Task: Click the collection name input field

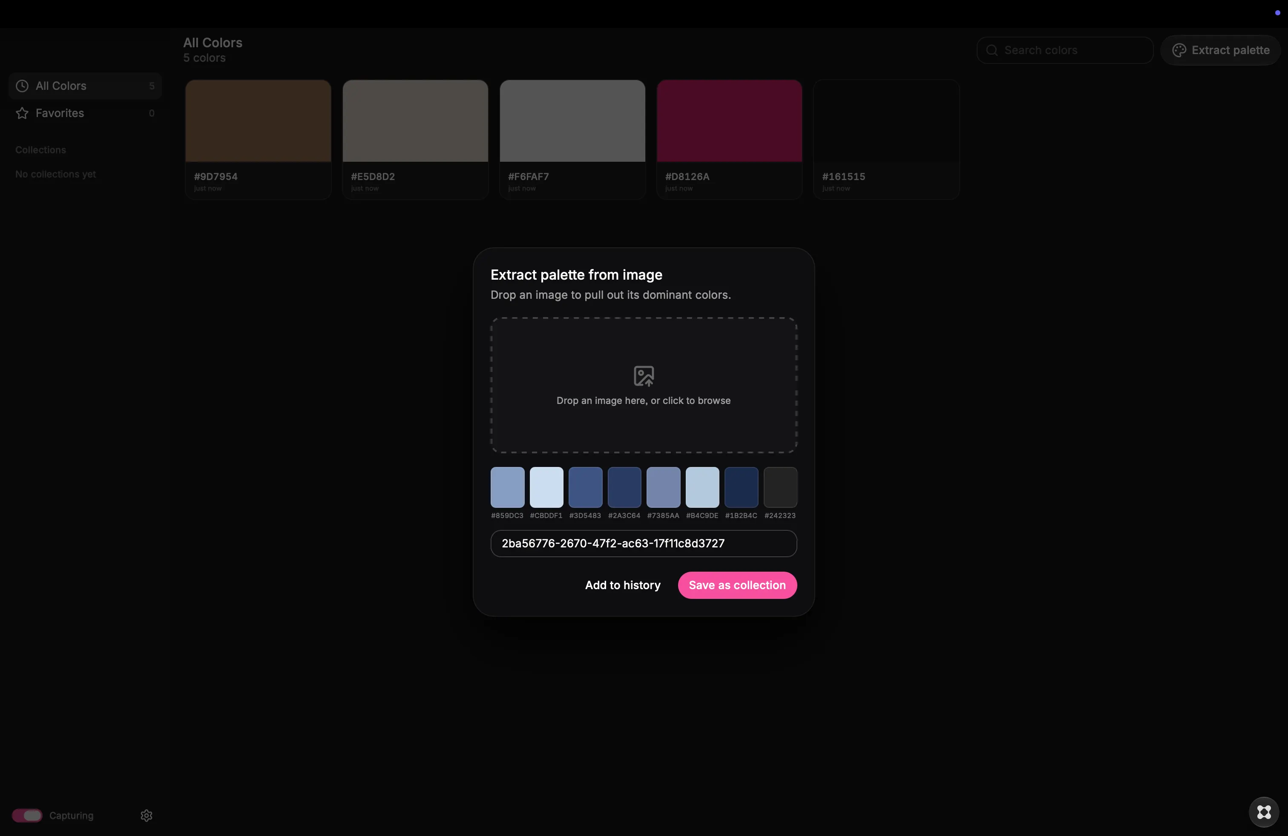Action: pyautogui.click(x=644, y=544)
